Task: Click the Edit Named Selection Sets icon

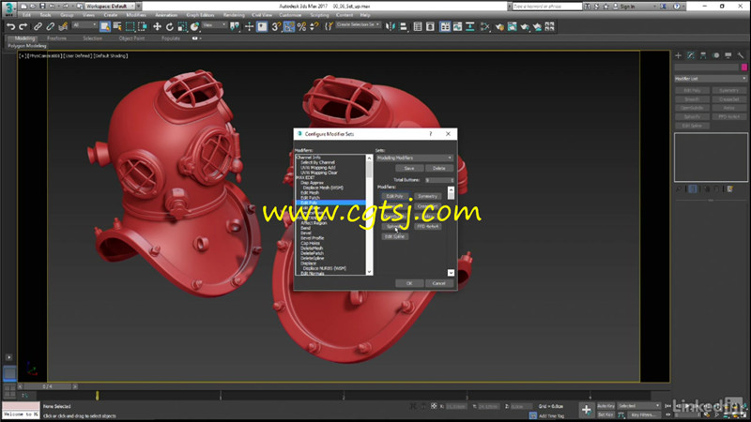Action: pyautogui.click(x=329, y=27)
